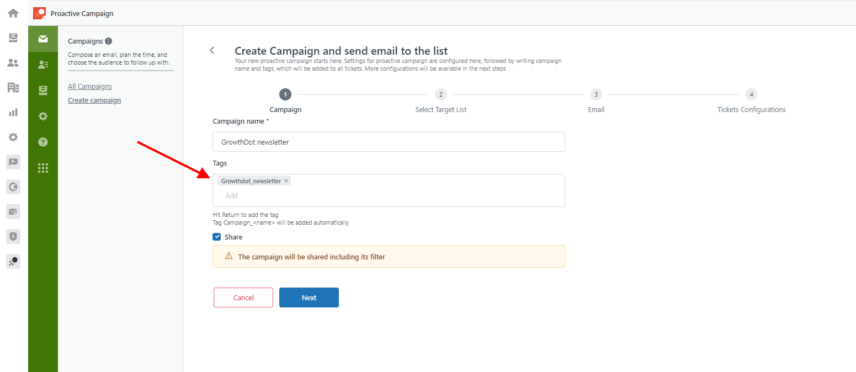Click the Proactive Campaign title text
The height and width of the screenshot is (372, 856).
[82, 13]
